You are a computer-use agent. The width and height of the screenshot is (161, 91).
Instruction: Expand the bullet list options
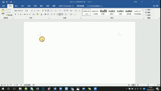click(x=54, y=11)
